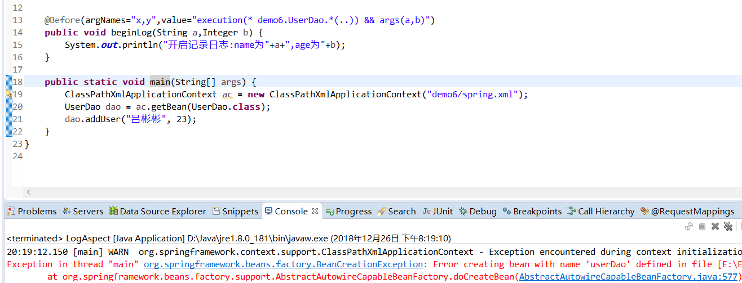Click the Problems tab icon
Viewport: 742px width, 283px height.
click(11, 212)
